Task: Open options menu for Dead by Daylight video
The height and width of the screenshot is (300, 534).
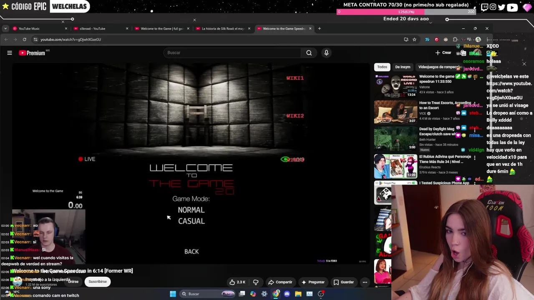Action: click(474, 130)
